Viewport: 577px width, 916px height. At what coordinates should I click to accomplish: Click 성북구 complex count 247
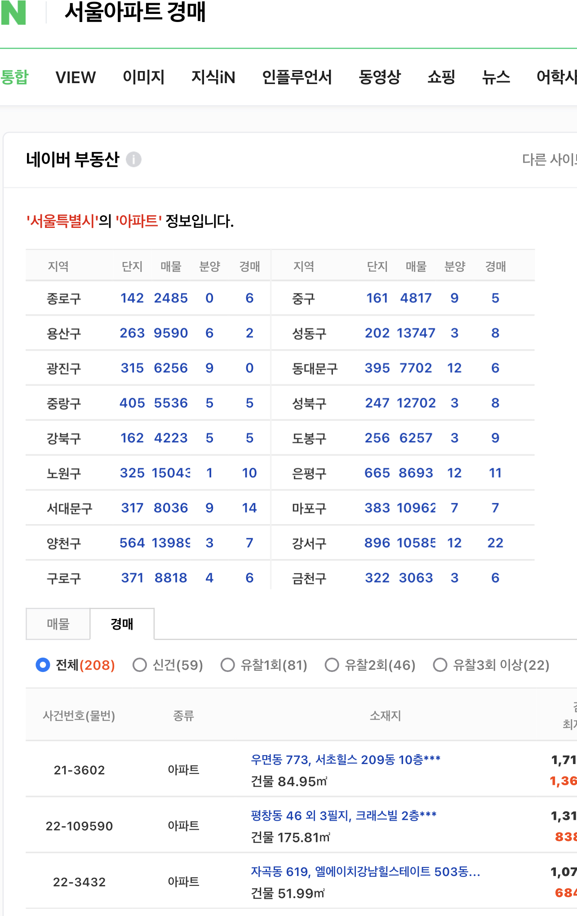click(x=377, y=403)
